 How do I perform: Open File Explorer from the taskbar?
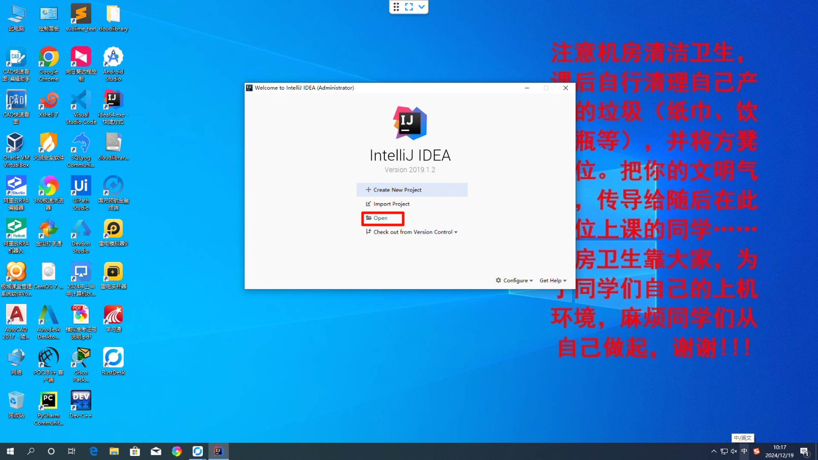coord(114,451)
